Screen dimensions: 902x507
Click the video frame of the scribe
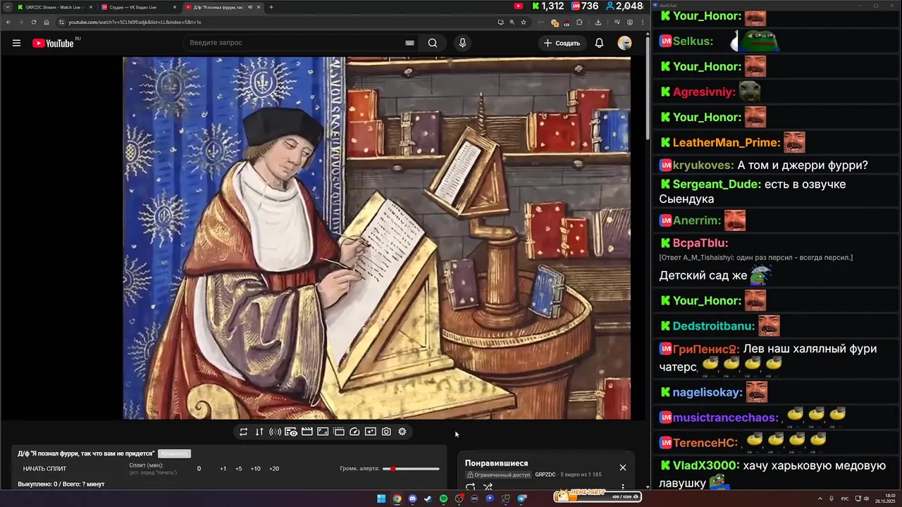pyautogui.click(x=376, y=238)
